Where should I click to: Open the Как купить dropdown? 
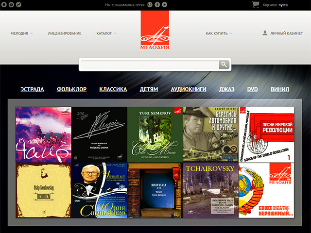pos(219,33)
